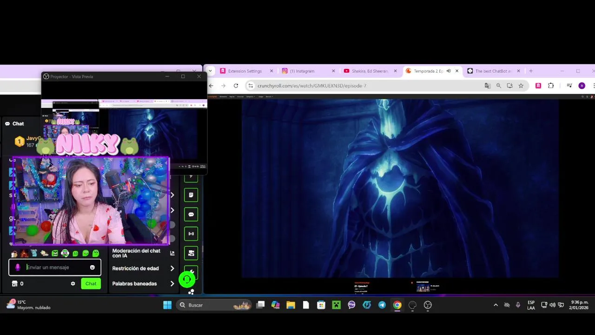This screenshot has width=595, height=335.
Task: Open the Chrome zoom magnifier icon
Action: click(x=499, y=86)
